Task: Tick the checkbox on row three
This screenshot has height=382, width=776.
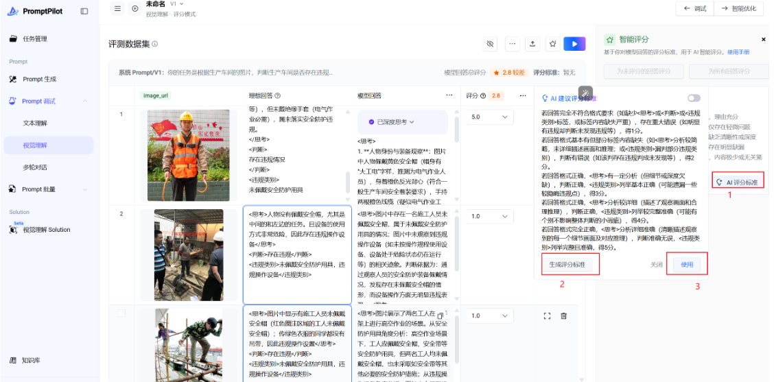Action: click(x=121, y=313)
